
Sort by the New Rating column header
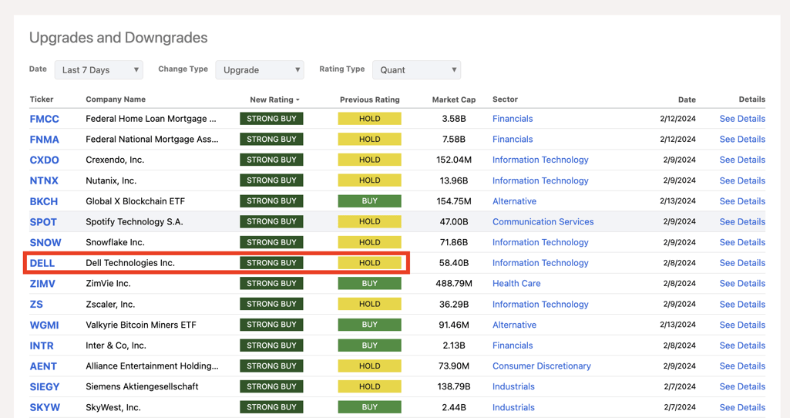pyautogui.click(x=274, y=99)
